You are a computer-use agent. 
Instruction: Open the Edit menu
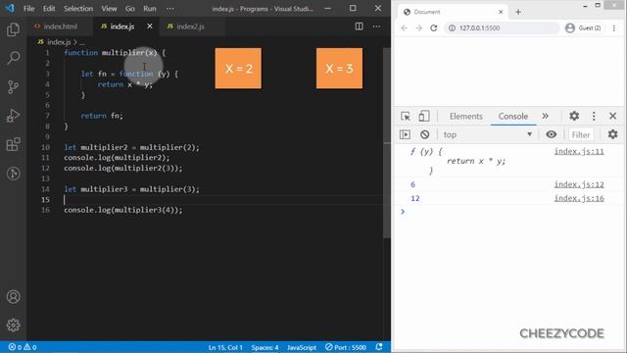tap(49, 9)
